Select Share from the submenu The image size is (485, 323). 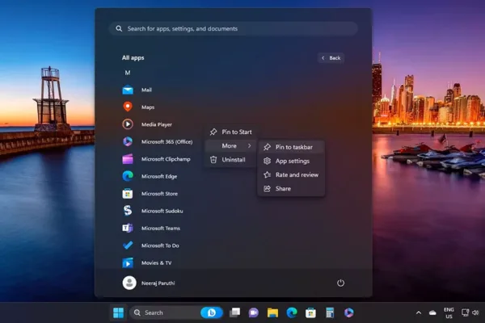291,188
